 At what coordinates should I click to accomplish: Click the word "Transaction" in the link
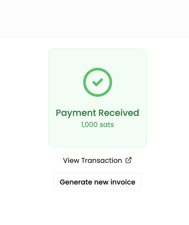tap(102, 161)
